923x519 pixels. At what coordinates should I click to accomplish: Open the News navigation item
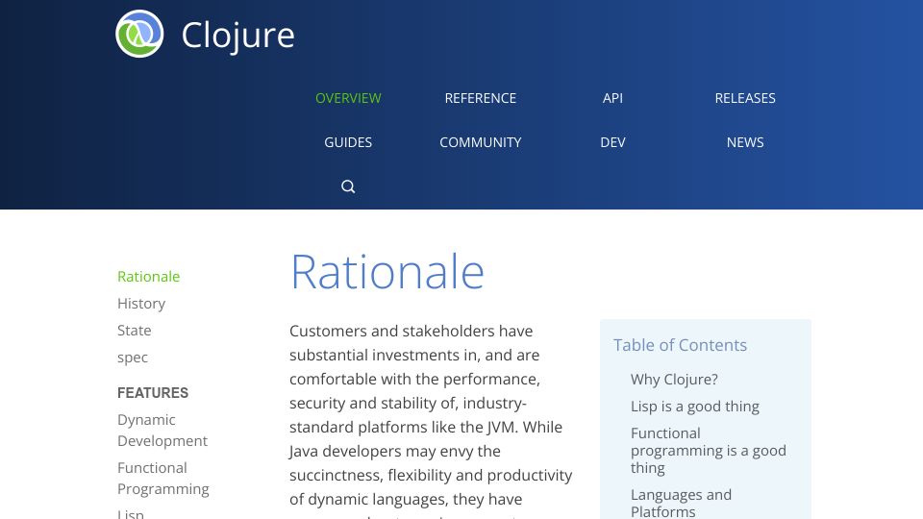(745, 142)
